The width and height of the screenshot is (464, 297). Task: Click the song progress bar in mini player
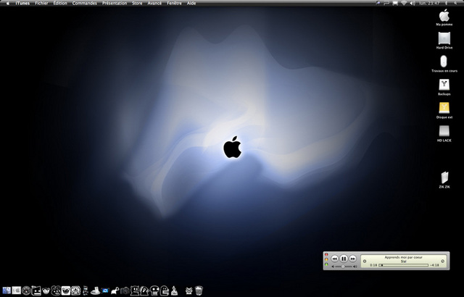click(404, 265)
